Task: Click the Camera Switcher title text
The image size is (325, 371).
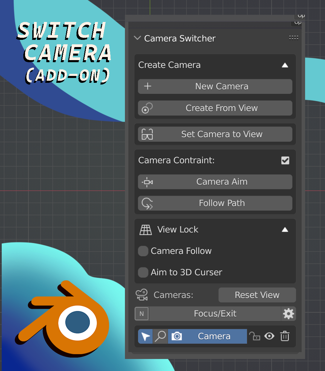Action: tap(180, 38)
